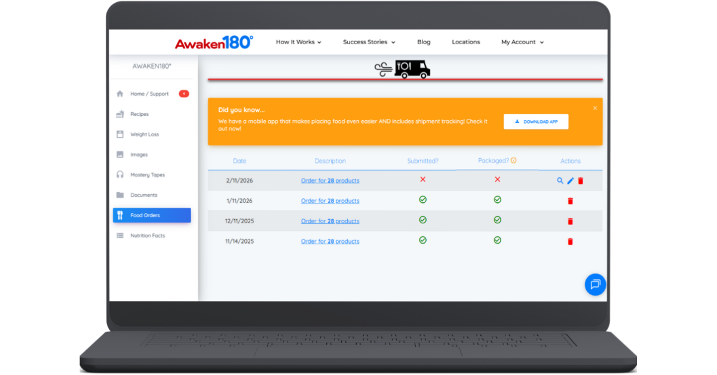The image size is (717, 375).
Task: Click the 1/11/2026 date cell
Action: 240,201
